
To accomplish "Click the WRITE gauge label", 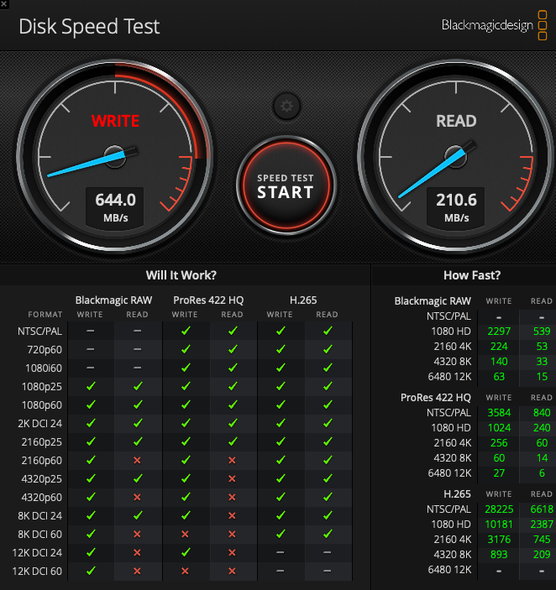I will tap(115, 121).
